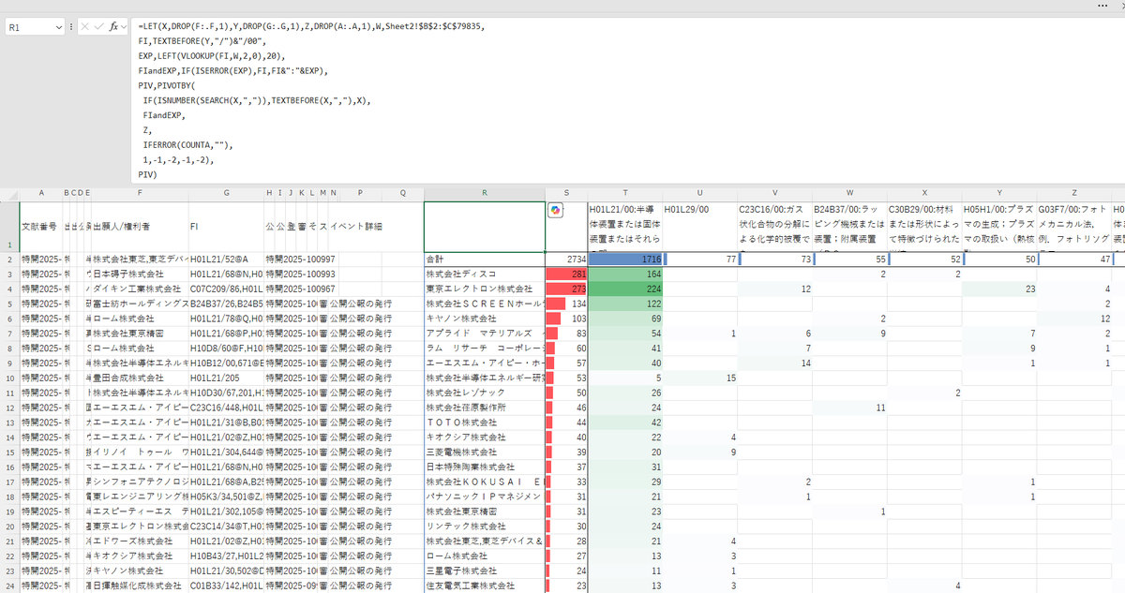Select red data bar cell showing 281
This screenshot has height=593, width=1125.
click(x=566, y=274)
